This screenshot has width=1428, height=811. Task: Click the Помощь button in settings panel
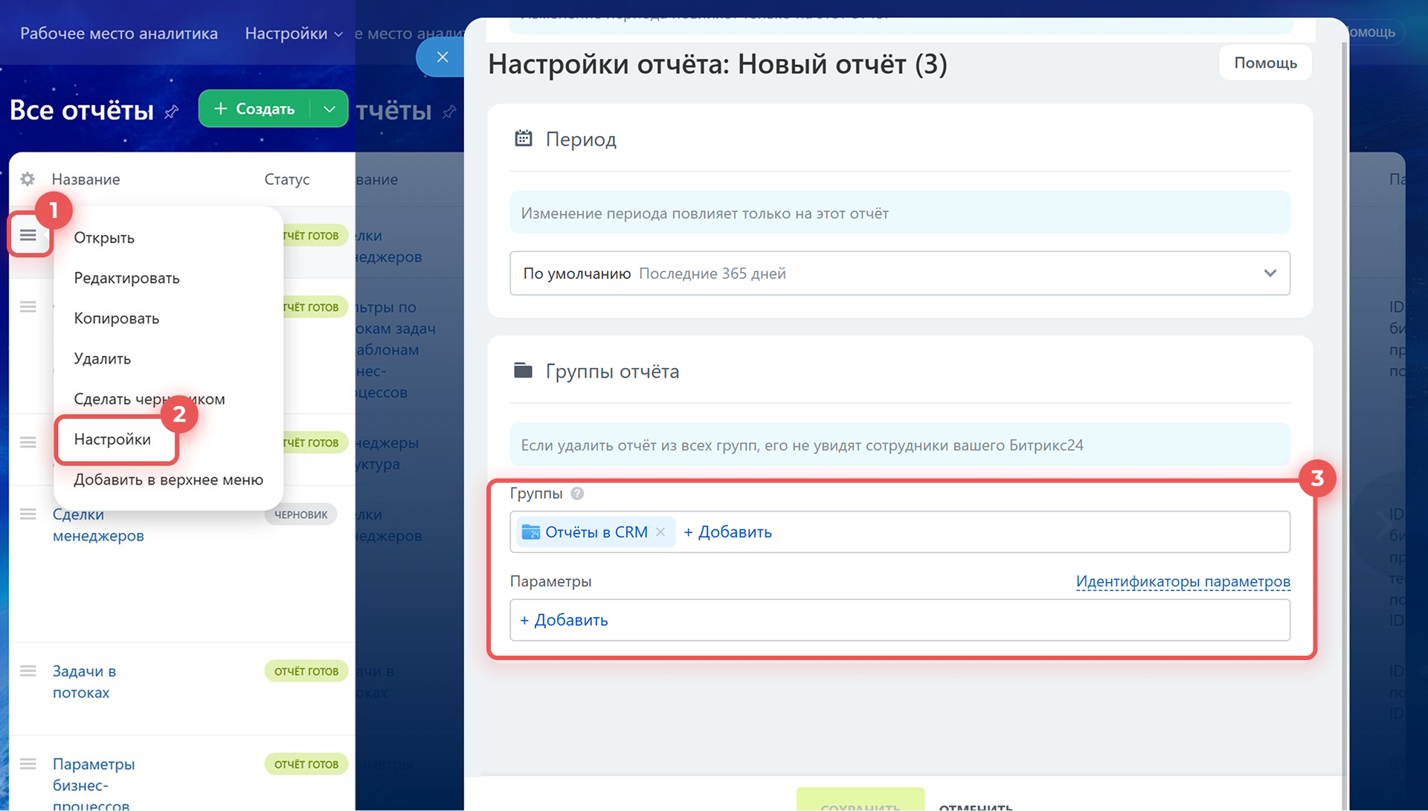(x=1265, y=63)
